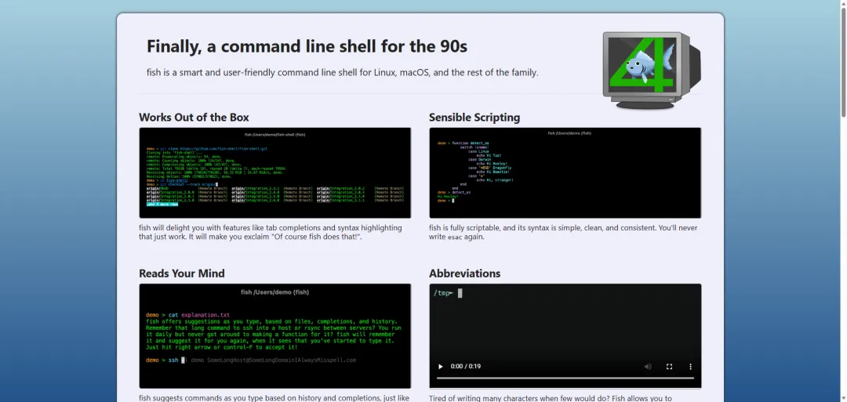Enter fullscreen on Abbreviations video
This screenshot has height=402, width=847.
[669, 367]
